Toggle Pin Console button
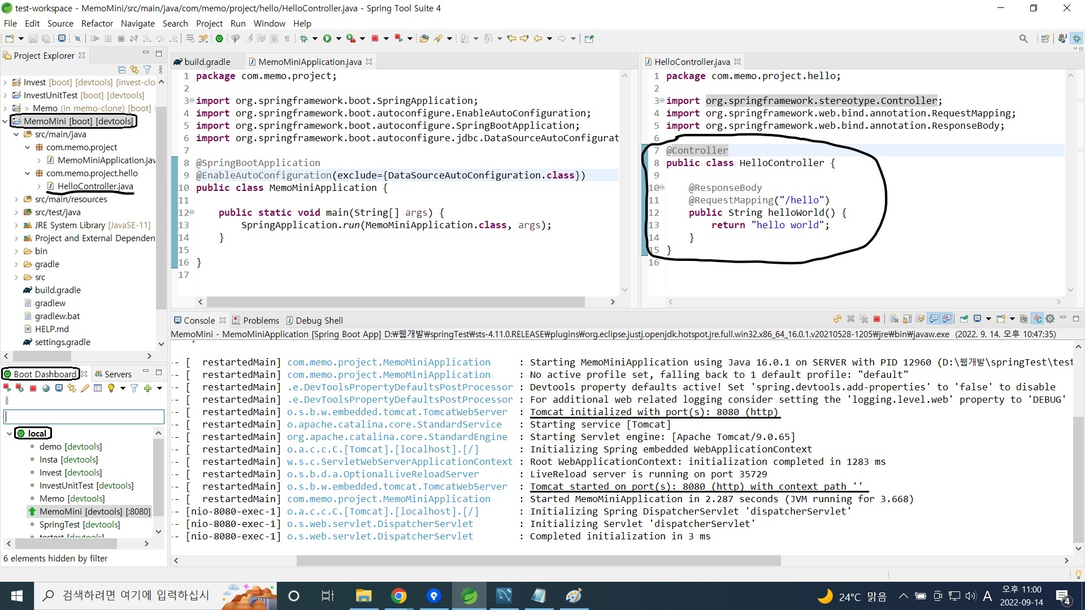 point(964,319)
